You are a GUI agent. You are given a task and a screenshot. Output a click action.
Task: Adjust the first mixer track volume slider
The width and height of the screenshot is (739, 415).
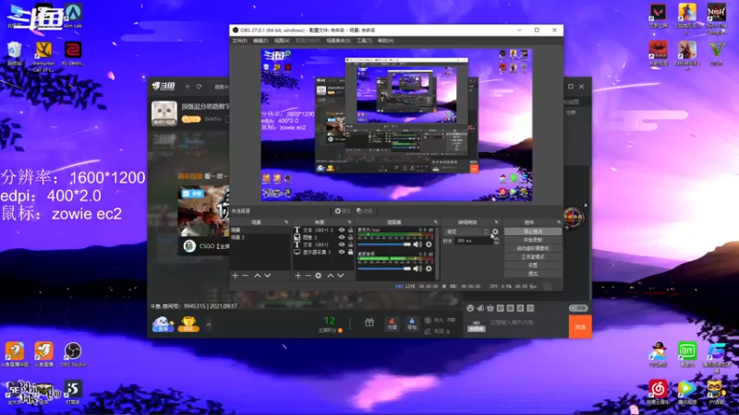tap(384, 244)
